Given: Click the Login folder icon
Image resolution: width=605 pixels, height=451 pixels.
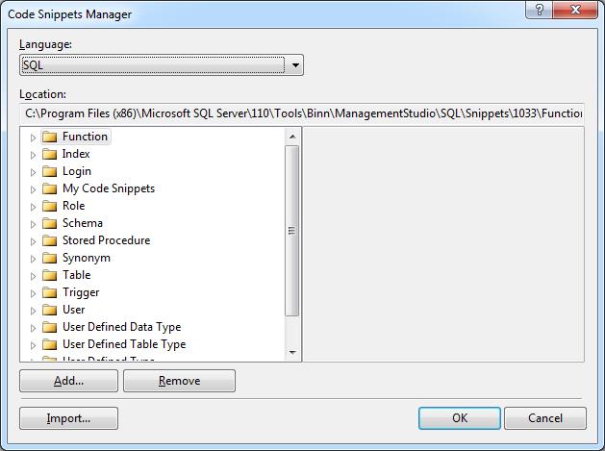Looking at the screenshot, I should pos(50,171).
